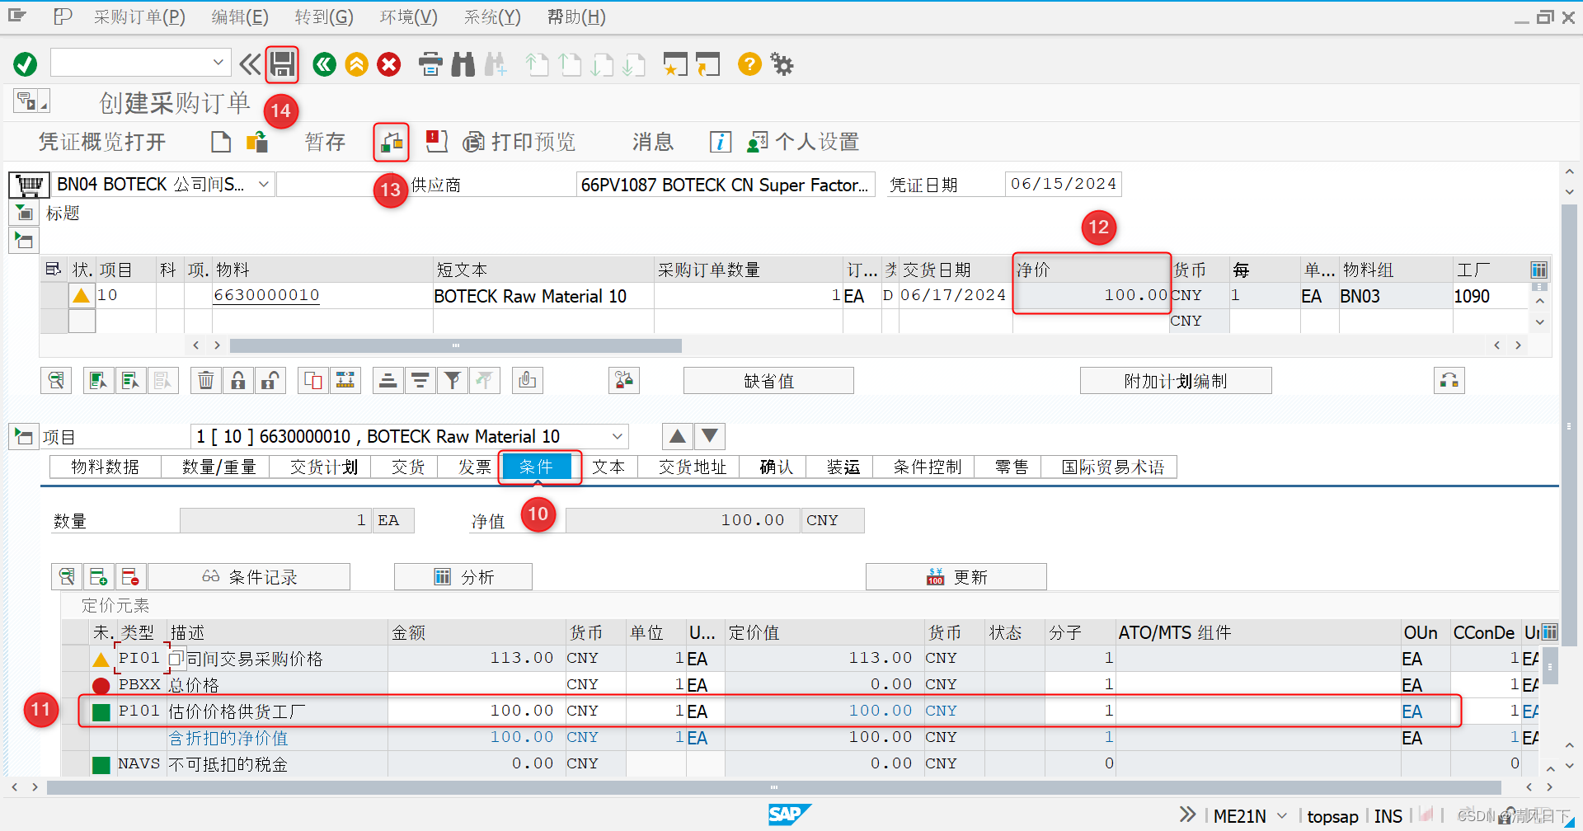The image size is (1583, 831).
Task: Click the item table settings grid icon
Action: (x=1538, y=270)
